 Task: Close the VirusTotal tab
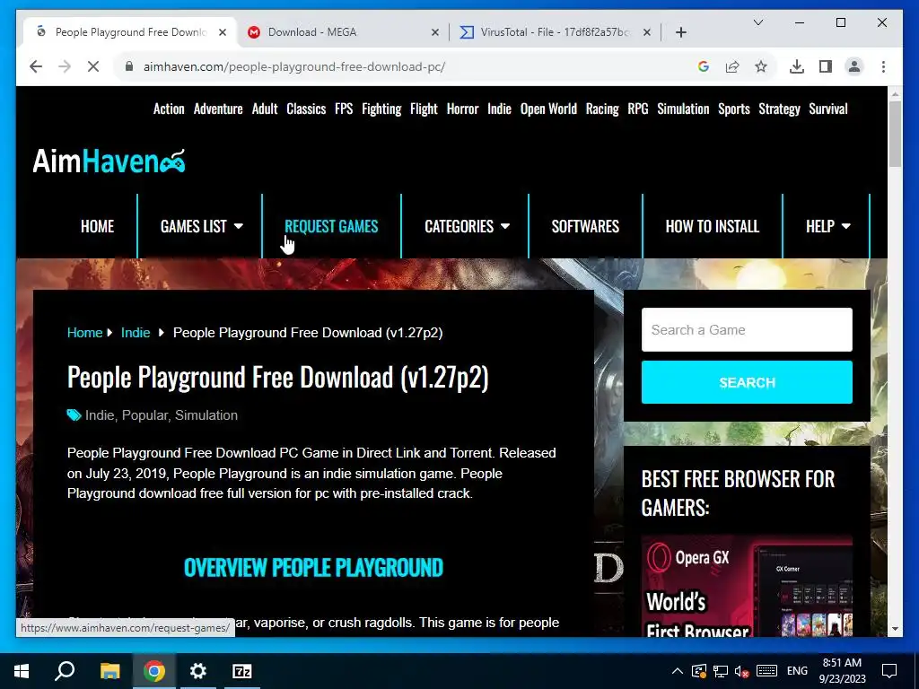point(646,32)
